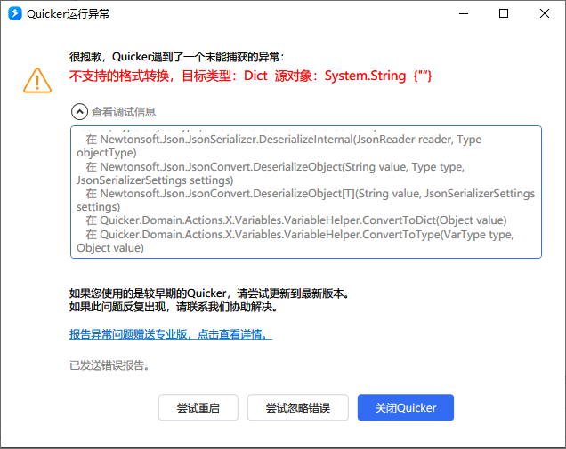Screen dimensions: 566x449
Task: Click the Quicker app icon in title bar
Action: [15, 13]
